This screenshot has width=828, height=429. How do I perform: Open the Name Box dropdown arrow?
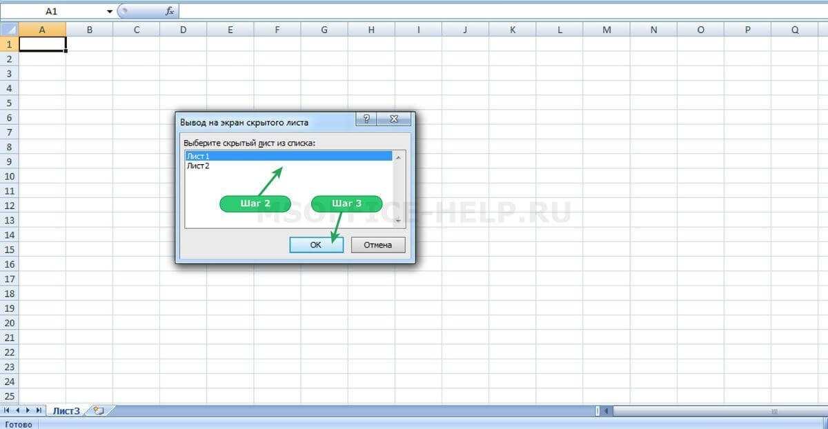coord(109,10)
